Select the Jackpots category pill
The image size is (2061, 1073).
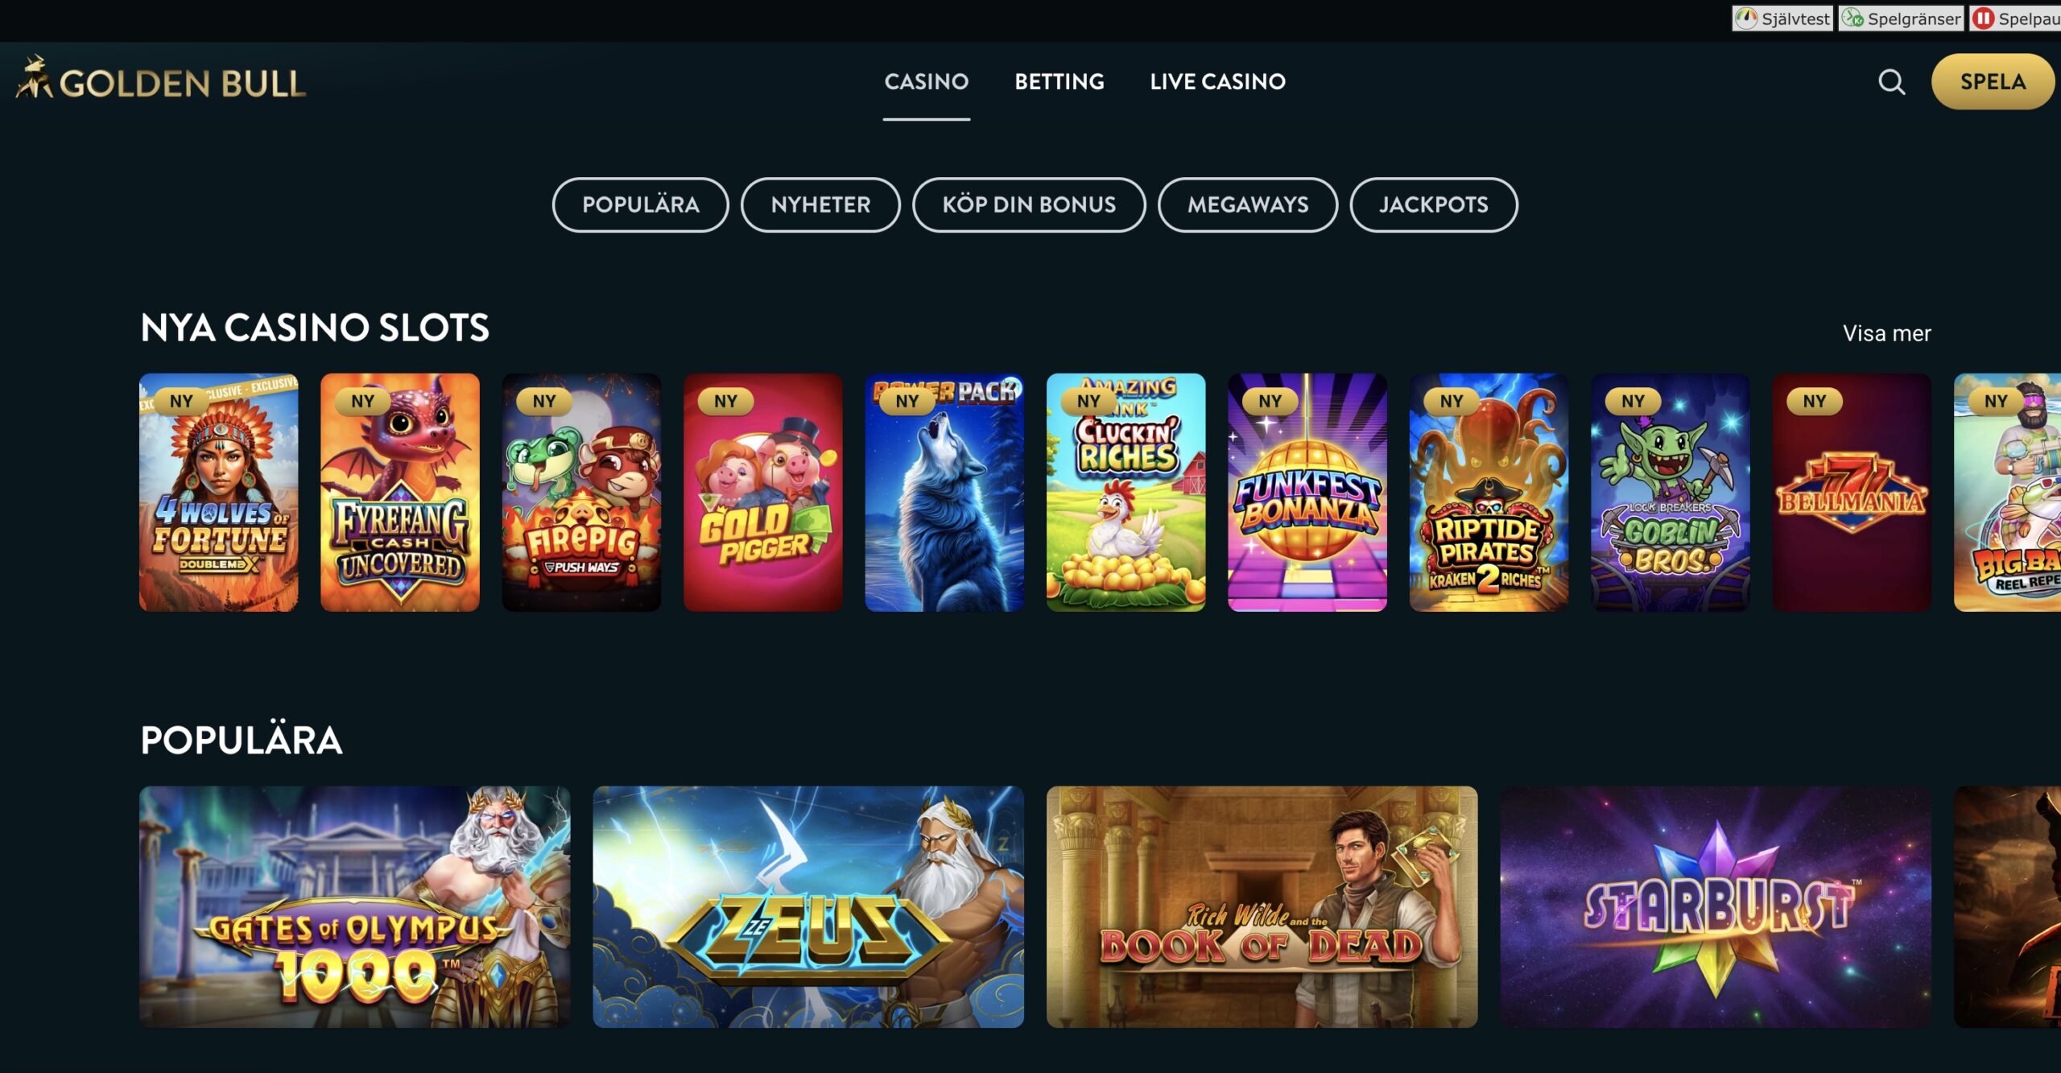coord(1433,204)
